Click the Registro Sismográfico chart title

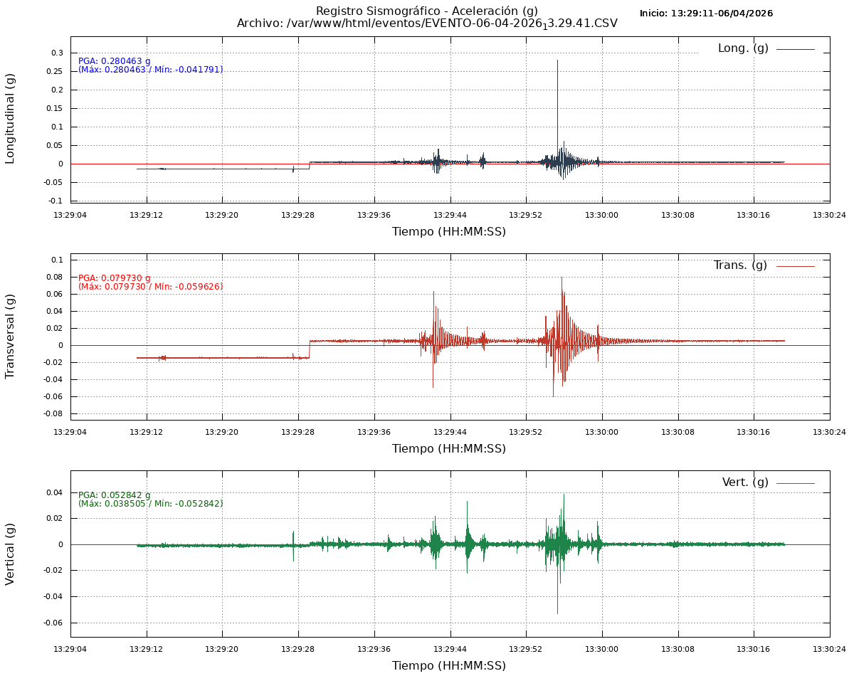427,11
